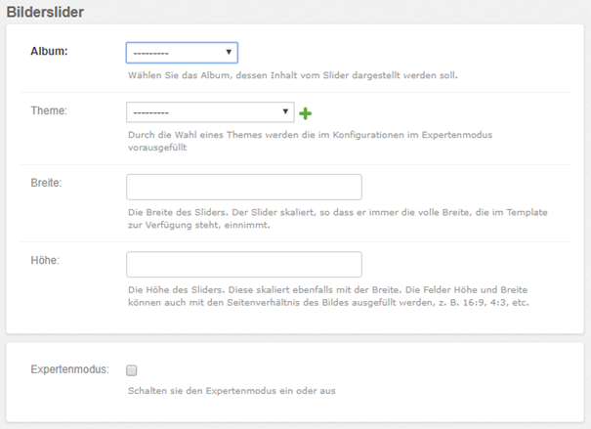This screenshot has height=429, width=591.
Task: Click the arrow of the Album select box
Action: point(229,53)
